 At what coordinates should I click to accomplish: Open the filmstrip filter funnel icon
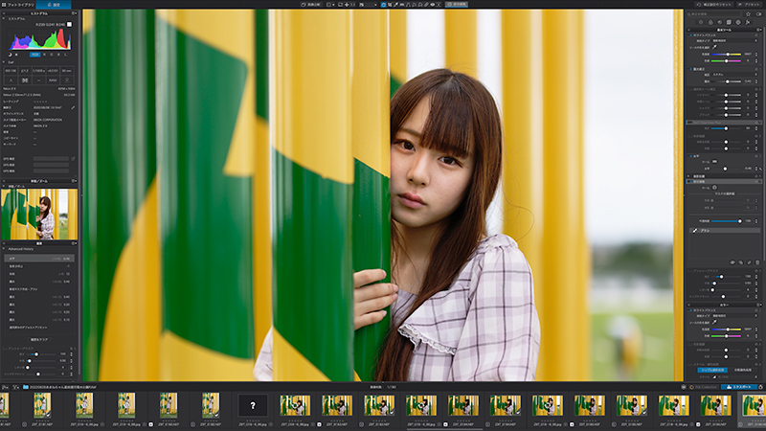[15, 387]
